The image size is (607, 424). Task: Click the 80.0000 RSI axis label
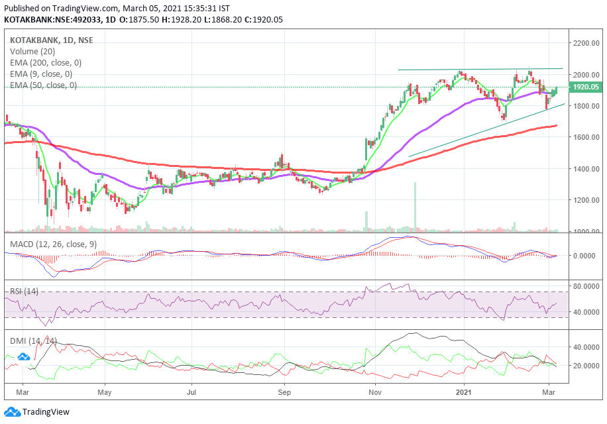586,286
